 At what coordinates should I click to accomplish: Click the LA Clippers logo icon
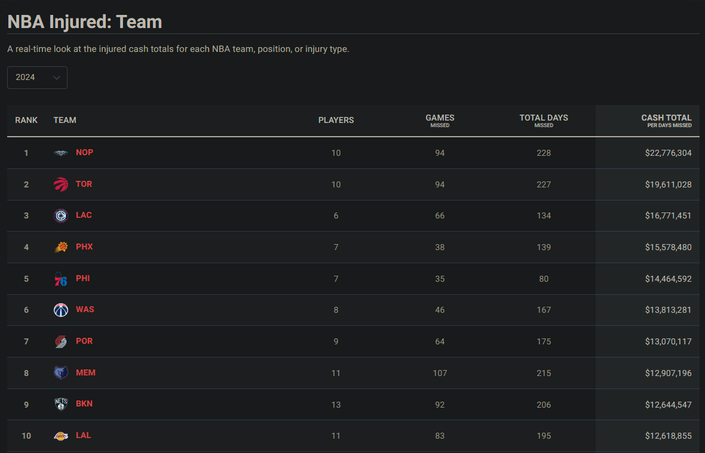pos(61,215)
